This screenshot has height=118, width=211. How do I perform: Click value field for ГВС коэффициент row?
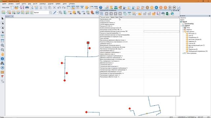162,31
